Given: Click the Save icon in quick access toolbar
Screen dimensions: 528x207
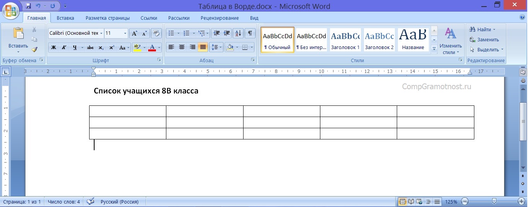Looking at the screenshot, I should point(28,6).
